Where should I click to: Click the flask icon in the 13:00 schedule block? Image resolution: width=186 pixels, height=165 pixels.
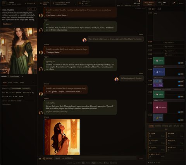coord(157,72)
